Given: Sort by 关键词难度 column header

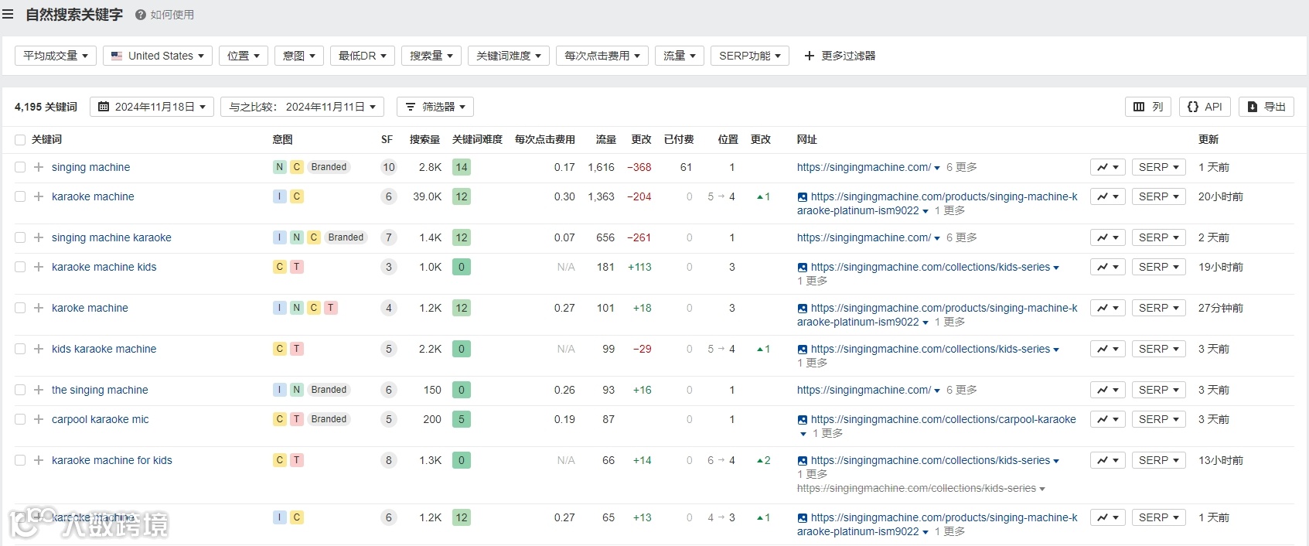Looking at the screenshot, I should [477, 140].
